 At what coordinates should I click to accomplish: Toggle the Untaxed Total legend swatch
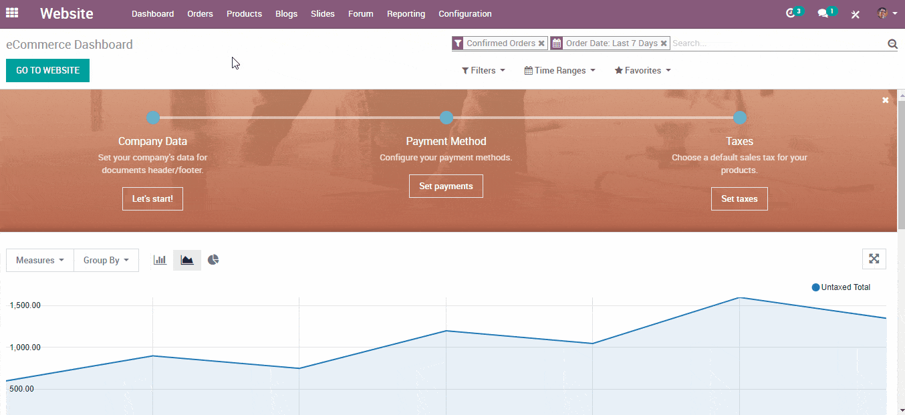[x=815, y=287]
